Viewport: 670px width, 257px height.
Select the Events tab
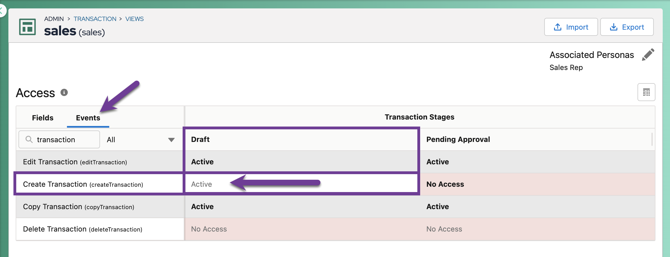88,118
